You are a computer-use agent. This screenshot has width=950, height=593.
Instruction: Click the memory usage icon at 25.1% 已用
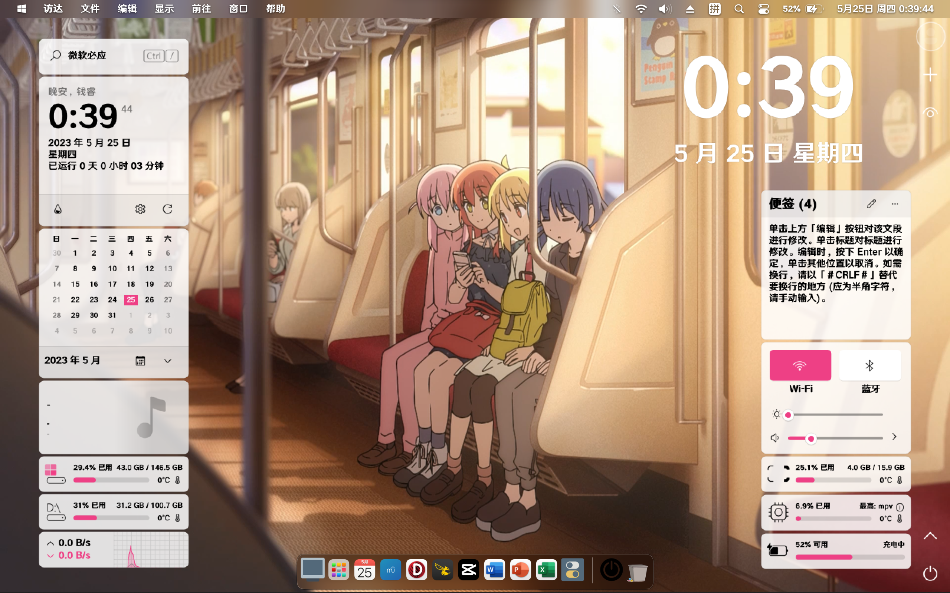coord(779,474)
